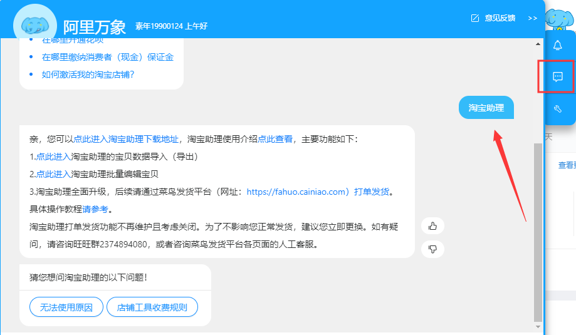
Task: Click 旺旺群 number 2374894080 text
Action: click(123, 244)
